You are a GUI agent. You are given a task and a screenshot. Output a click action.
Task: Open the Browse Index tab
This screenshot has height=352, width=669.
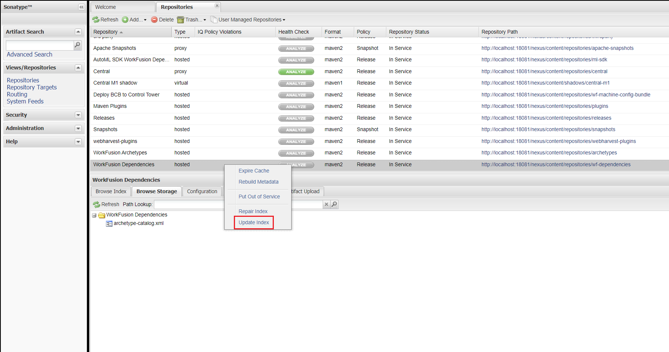111,191
